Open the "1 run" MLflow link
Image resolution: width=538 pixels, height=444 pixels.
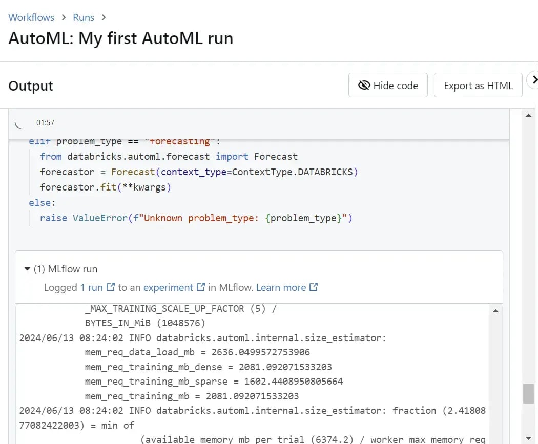click(91, 287)
